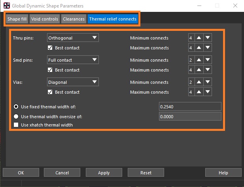This screenshot has width=244, height=187.
Task: Select Use thermal width oversize option
Action: 16,117
